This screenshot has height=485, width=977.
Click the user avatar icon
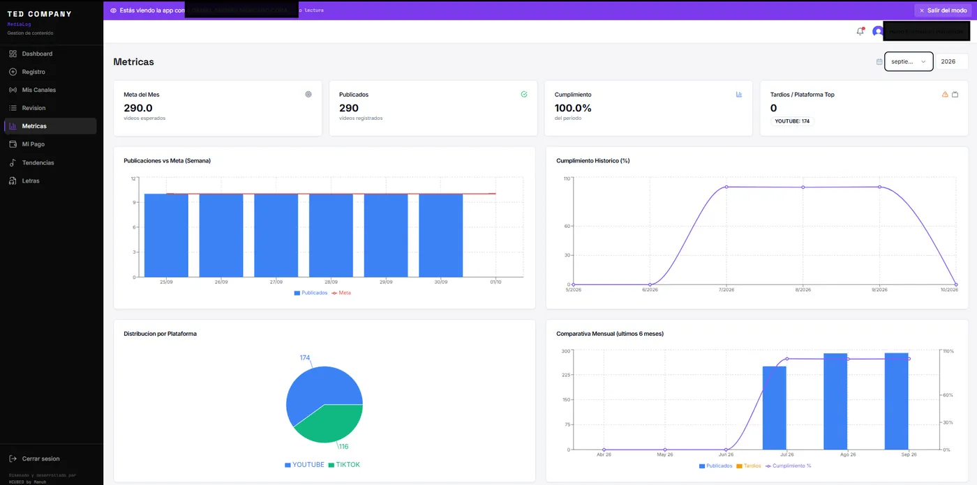(x=877, y=31)
